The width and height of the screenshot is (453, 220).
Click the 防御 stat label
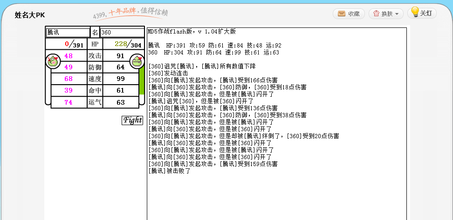95,67
